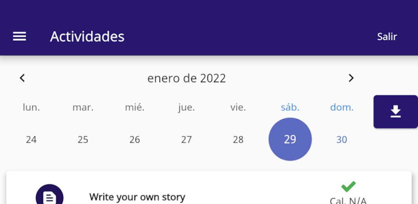This screenshot has height=204, width=418.
Task: Select day 26 in the calendar
Action: point(135,140)
